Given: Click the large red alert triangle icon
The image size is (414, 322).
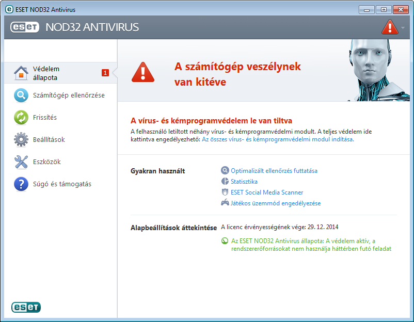Looking at the screenshot, I should tap(143, 72).
